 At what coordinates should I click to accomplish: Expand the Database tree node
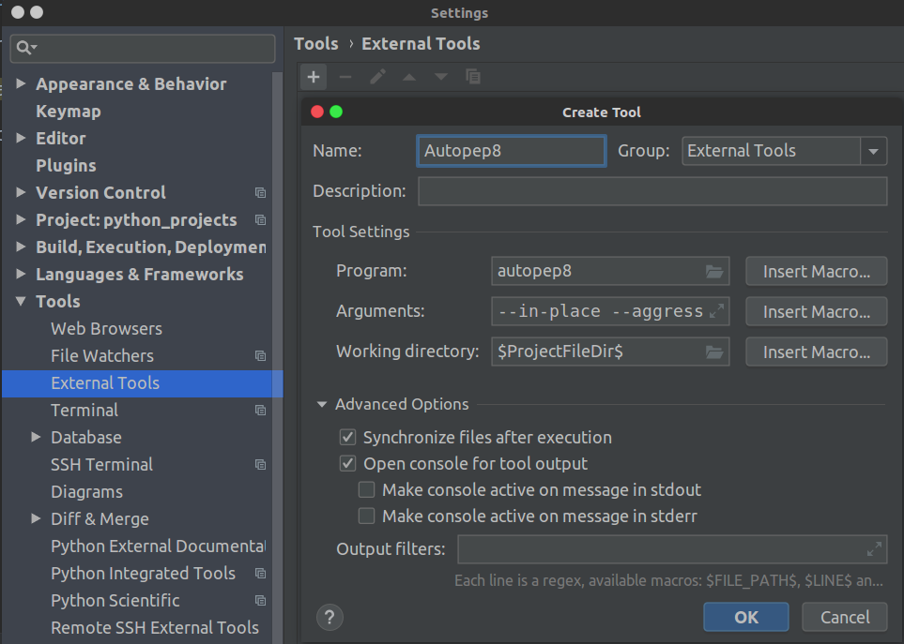point(36,438)
